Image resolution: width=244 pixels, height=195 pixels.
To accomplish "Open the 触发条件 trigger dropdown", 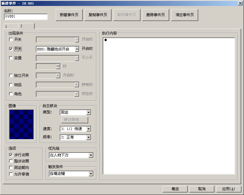I will pyautogui.click(x=91, y=174).
